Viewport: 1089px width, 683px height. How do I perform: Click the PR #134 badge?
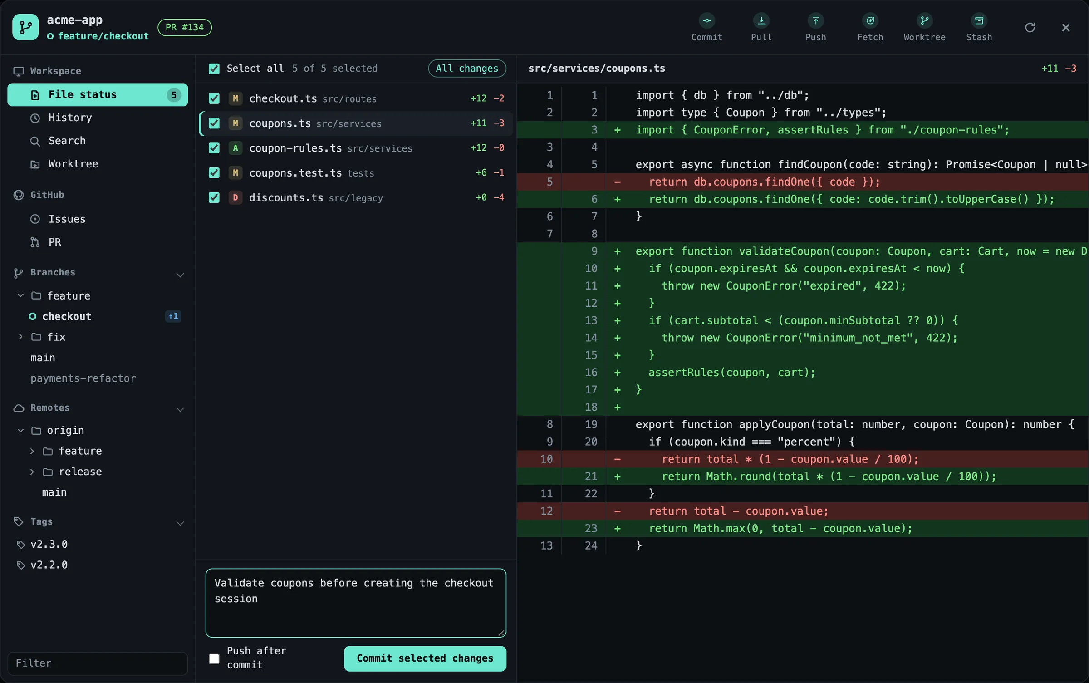184,27
